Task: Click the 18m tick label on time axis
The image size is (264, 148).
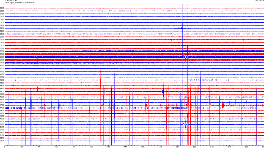Action: [160, 147]
